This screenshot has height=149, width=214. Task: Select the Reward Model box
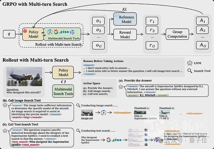coord(125,34)
